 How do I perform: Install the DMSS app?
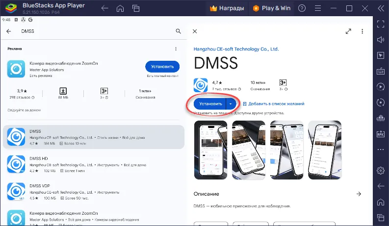pos(210,104)
